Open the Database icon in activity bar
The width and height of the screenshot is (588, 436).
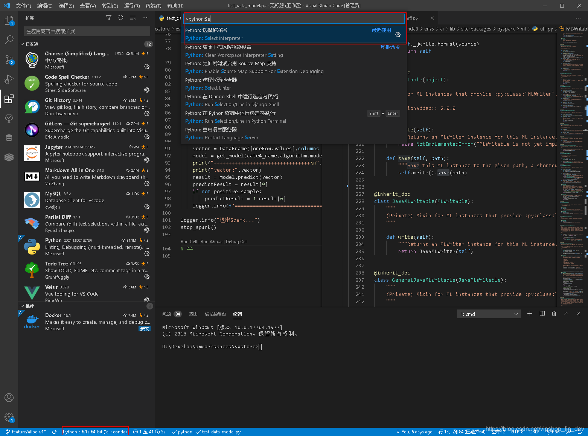[x=9, y=138]
